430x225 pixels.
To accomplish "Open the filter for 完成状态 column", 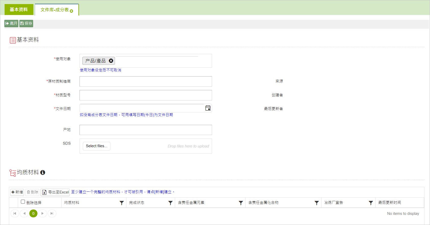I will pyautogui.click(x=171, y=203).
